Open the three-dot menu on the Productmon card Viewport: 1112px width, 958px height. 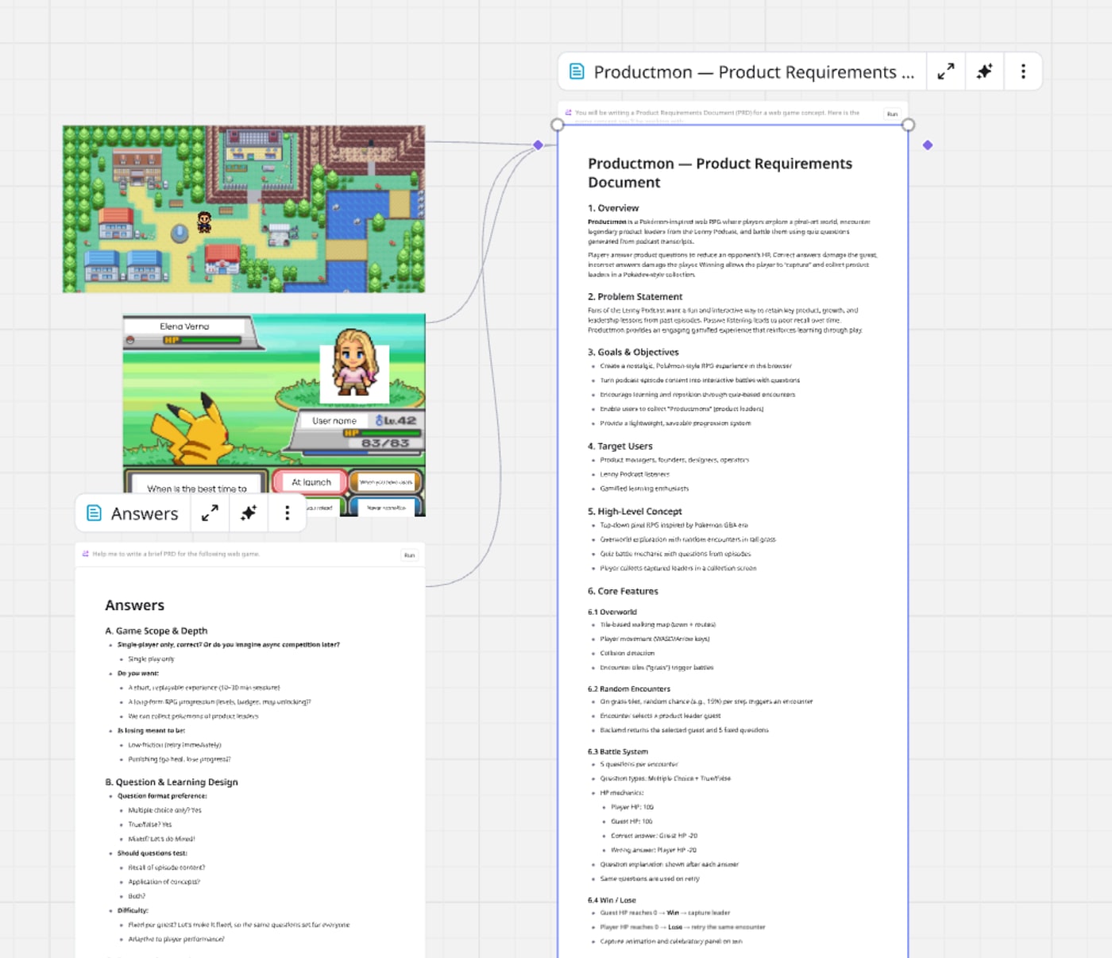click(x=1023, y=71)
